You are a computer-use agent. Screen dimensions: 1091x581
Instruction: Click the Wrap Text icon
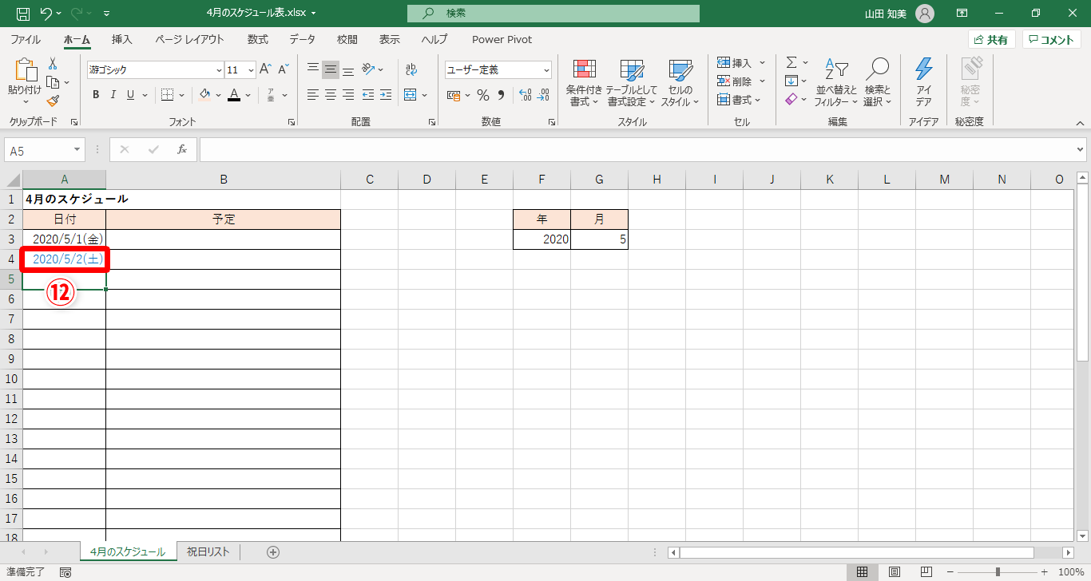pyautogui.click(x=411, y=69)
